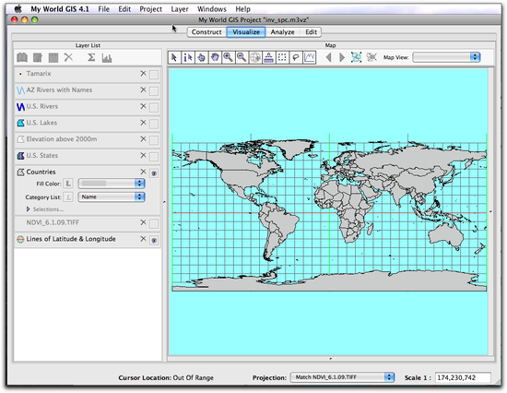Open the Layer menu

tap(180, 9)
